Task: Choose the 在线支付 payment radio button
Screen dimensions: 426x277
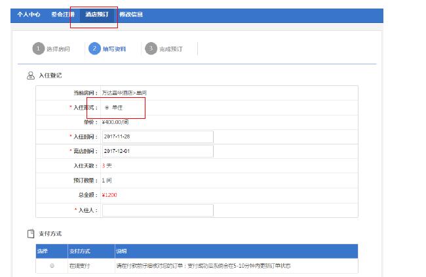Action: [x=52, y=266]
